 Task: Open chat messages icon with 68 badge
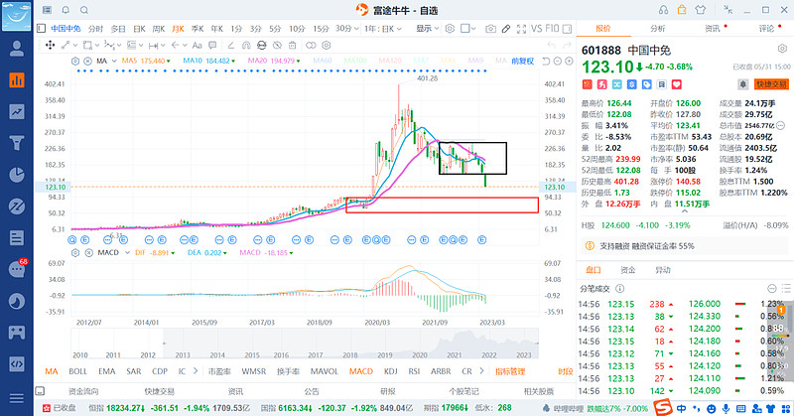[17, 268]
